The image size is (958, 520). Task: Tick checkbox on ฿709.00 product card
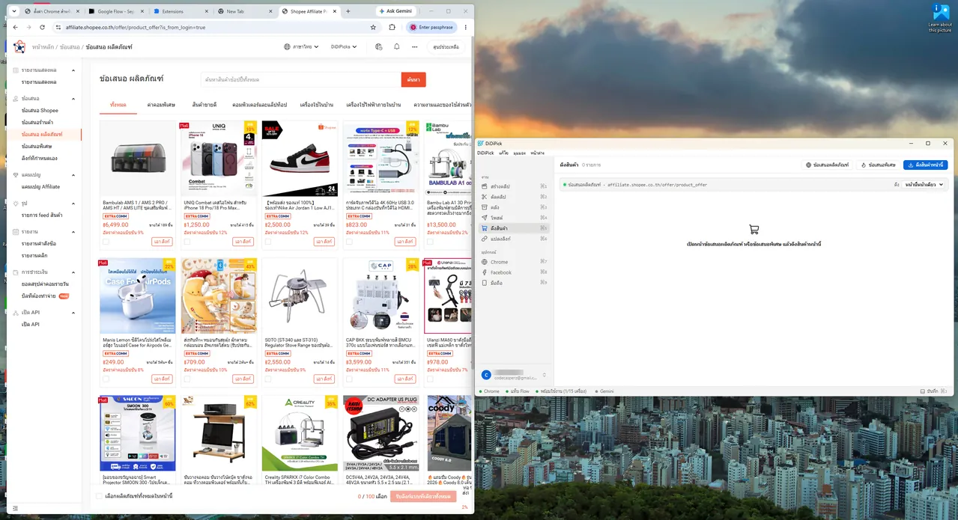[187, 379]
